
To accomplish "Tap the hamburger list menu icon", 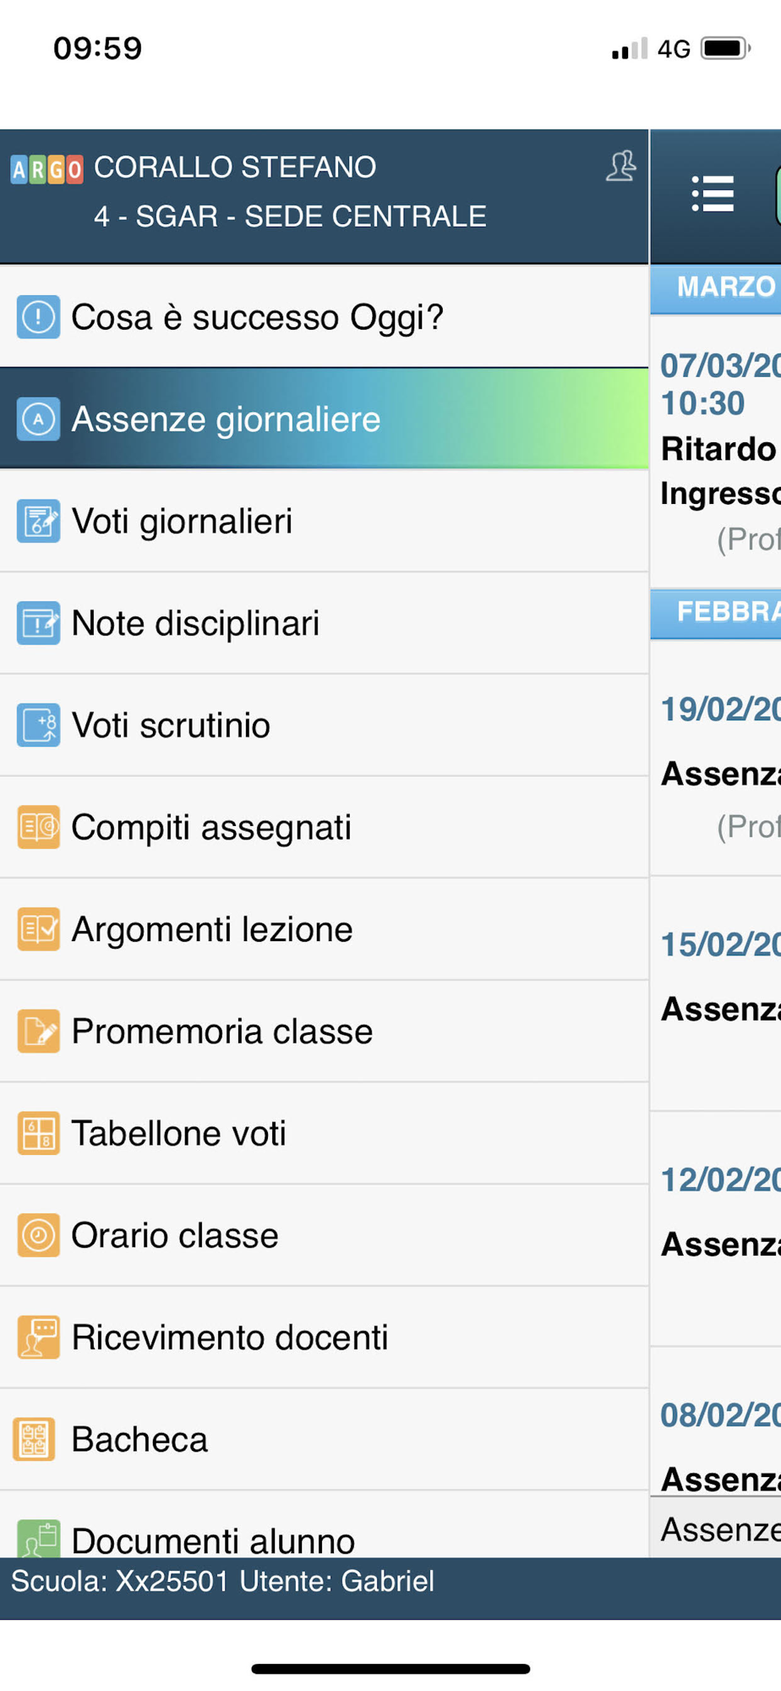I will [x=712, y=194].
